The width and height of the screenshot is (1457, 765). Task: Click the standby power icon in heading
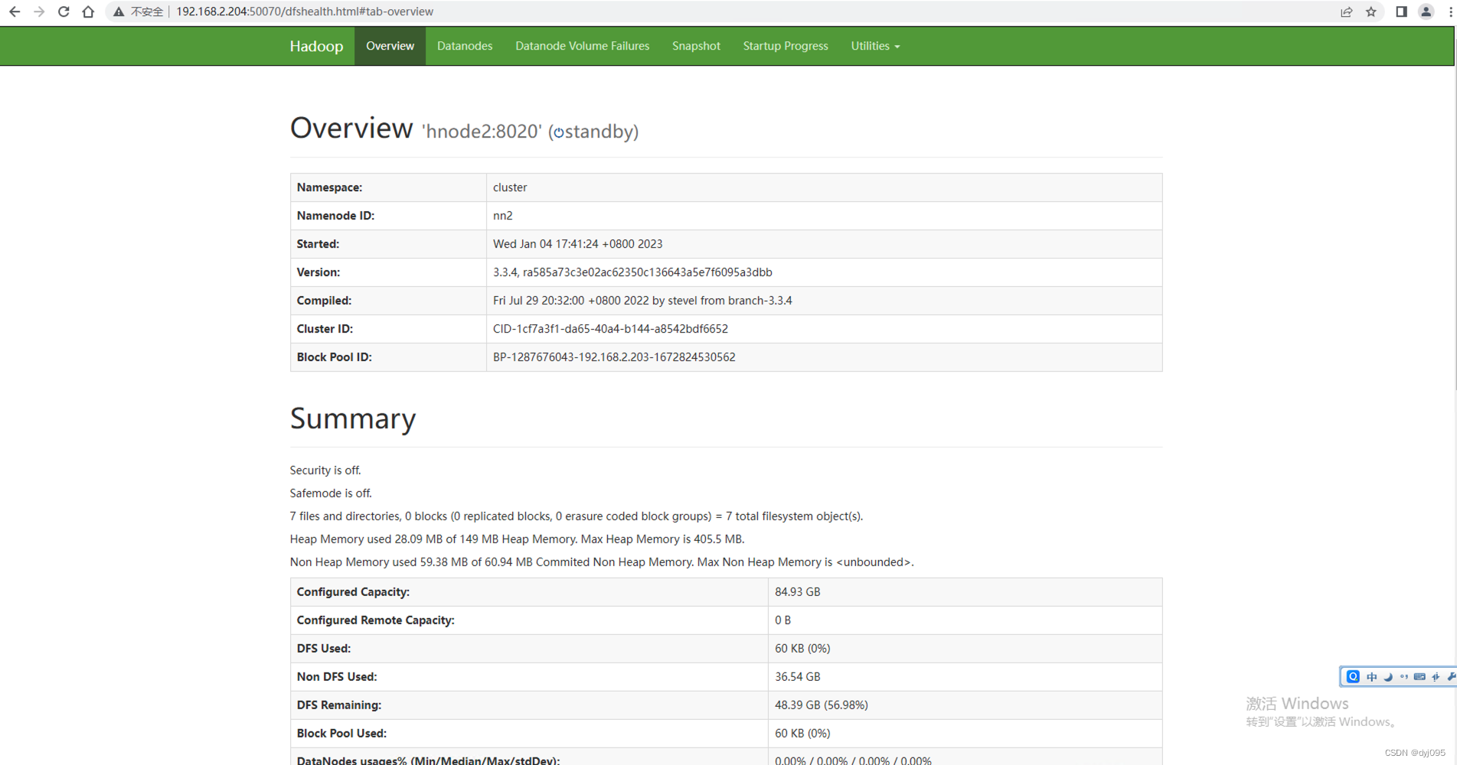[x=559, y=133]
